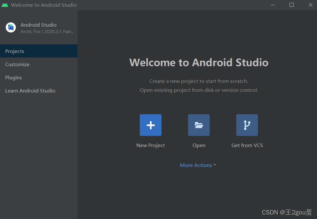Viewport: 317px width, 219px height.
Task: Click the Arctic Fox version text
Action: click(47, 31)
